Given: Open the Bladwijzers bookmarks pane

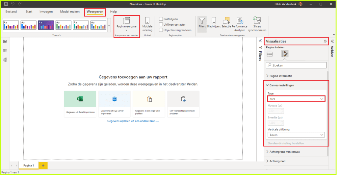Looking at the screenshot, I should point(214,23).
